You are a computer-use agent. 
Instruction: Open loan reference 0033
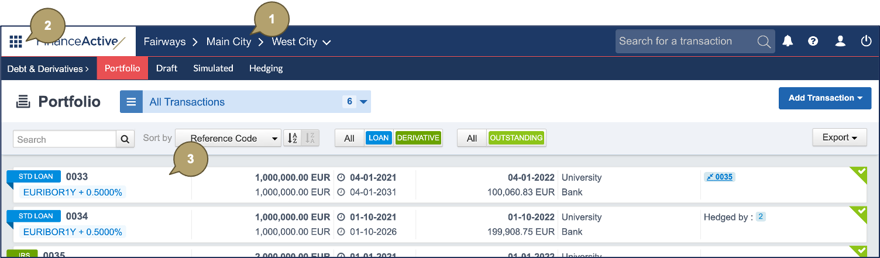[x=77, y=177]
